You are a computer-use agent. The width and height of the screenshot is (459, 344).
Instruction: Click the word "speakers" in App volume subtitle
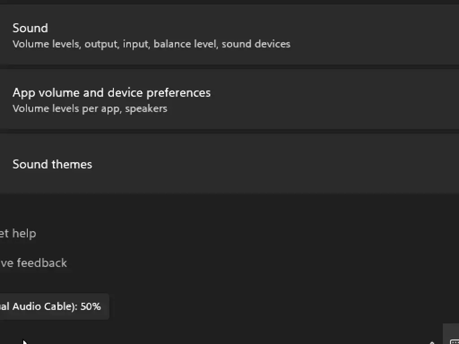[146, 108]
